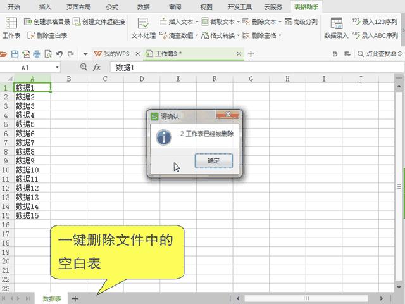Add a new sheet with the plus button
The height and width of the screenshot is (304, 405).
click(75, 298)
